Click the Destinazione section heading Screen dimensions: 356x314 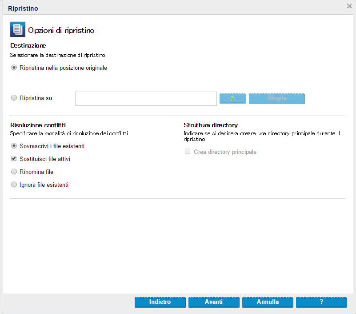28,45
